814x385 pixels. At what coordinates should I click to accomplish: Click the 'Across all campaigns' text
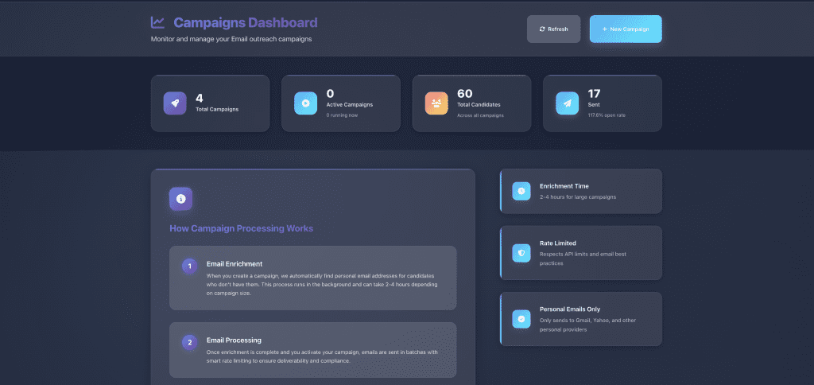pos(480,115)
